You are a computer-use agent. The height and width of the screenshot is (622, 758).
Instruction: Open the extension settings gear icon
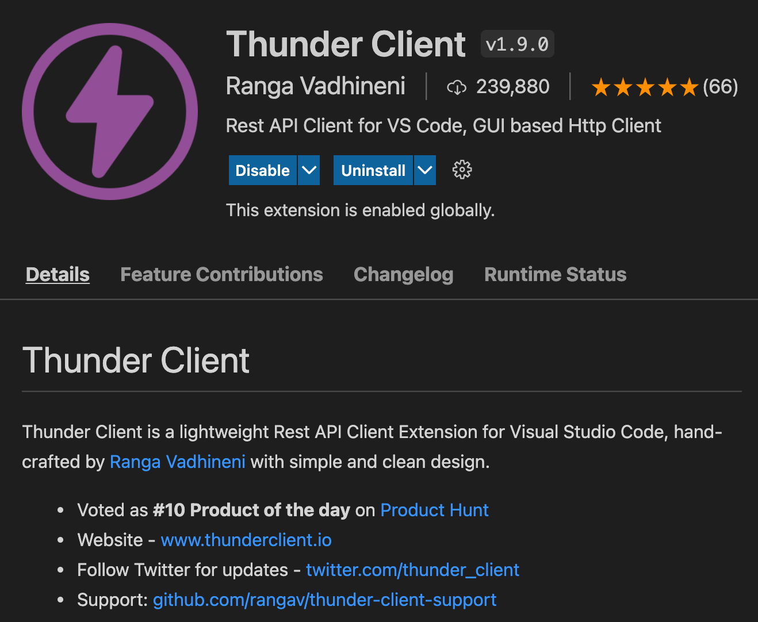462,170
